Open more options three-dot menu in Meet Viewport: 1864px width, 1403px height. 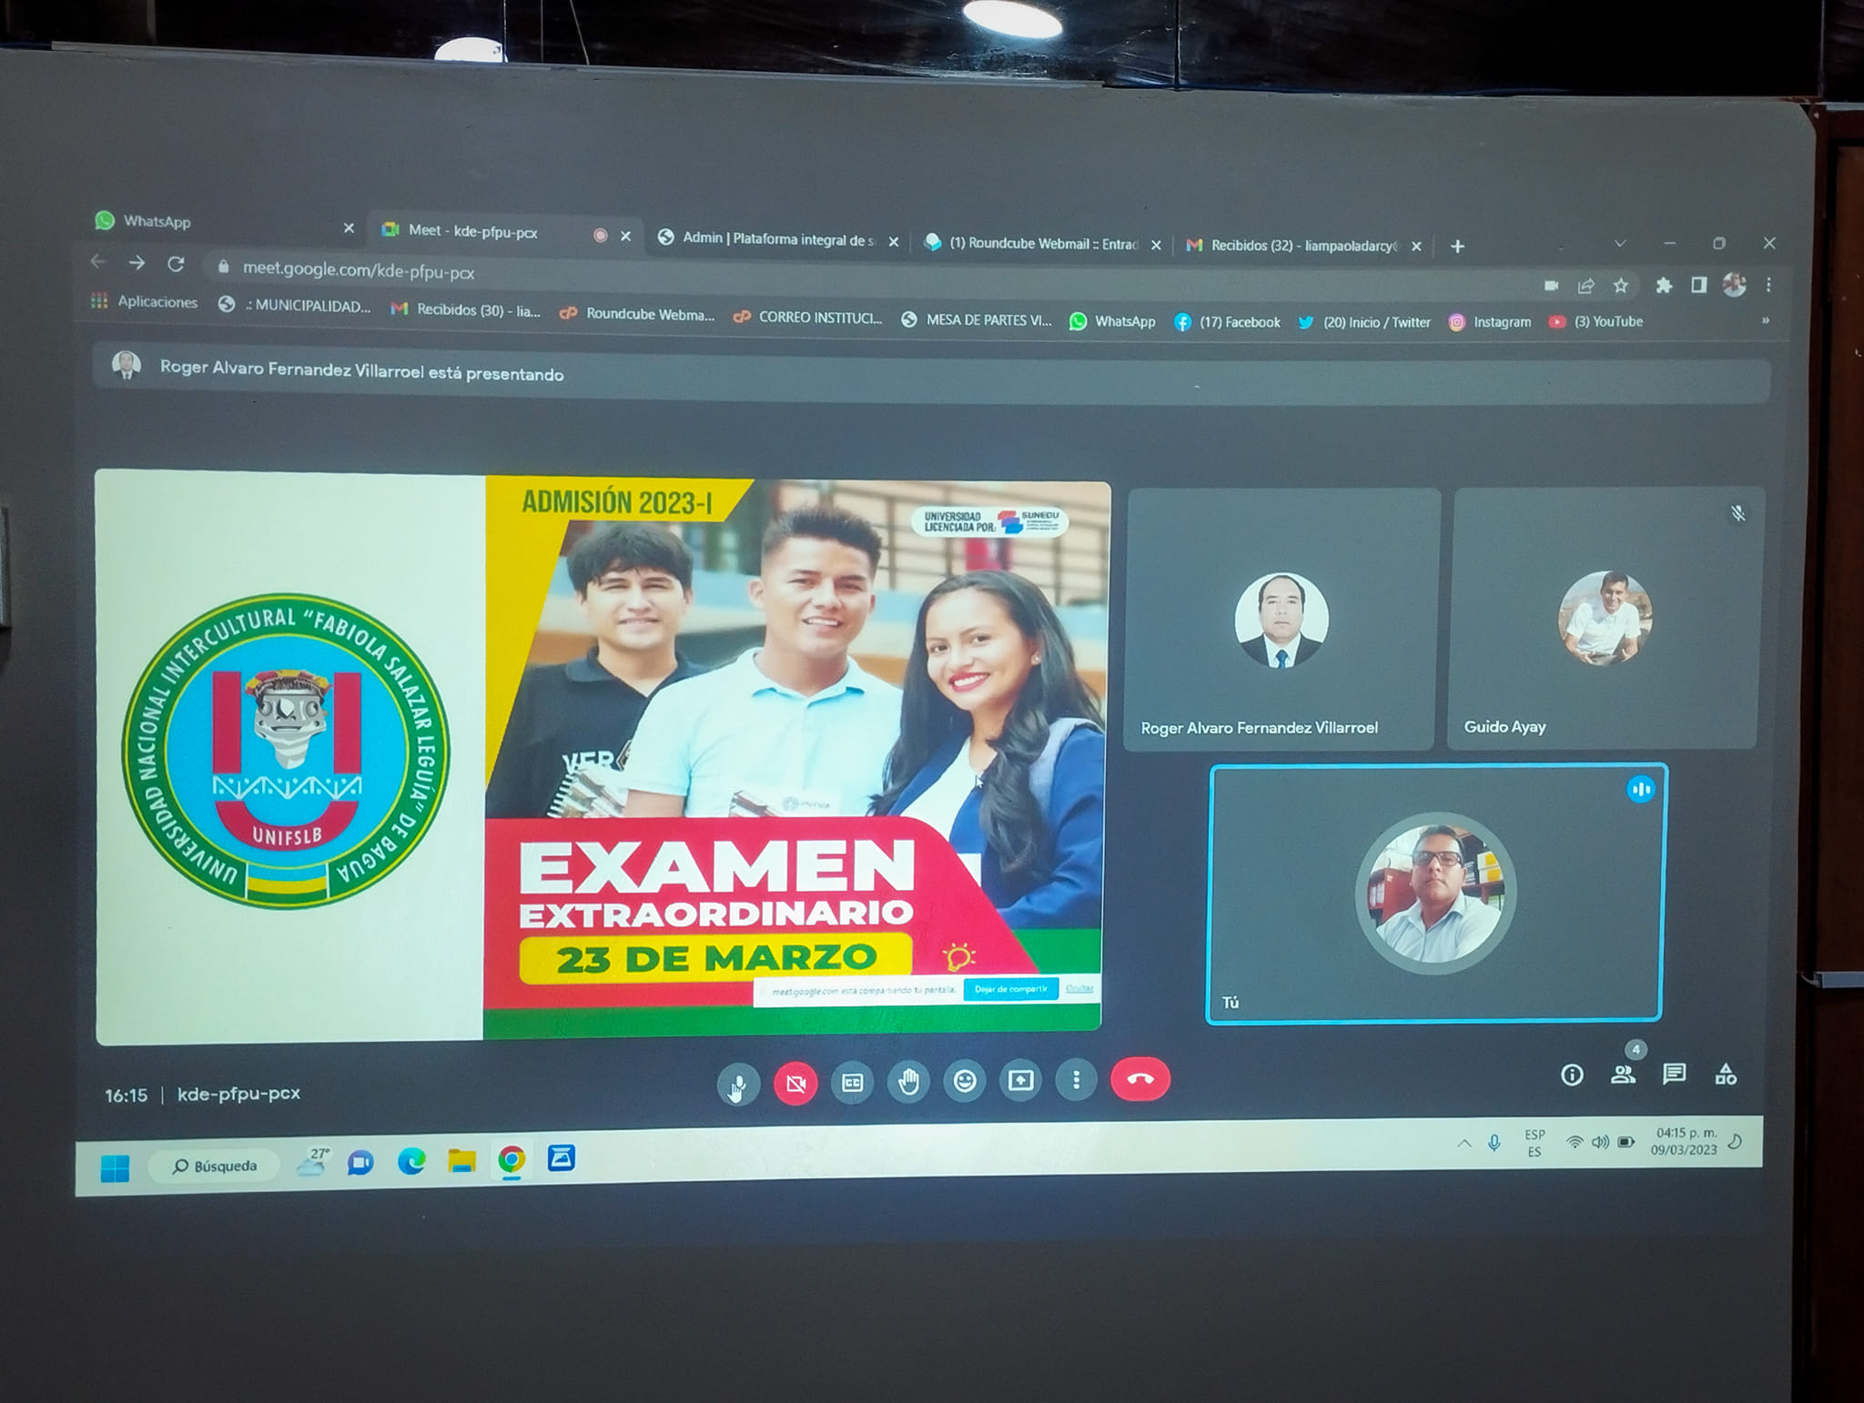[x=1077, y=1079]
